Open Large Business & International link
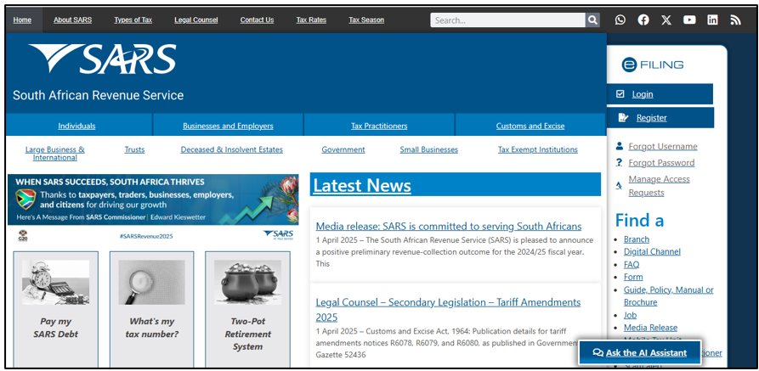759x371 pixels. (x=54, y=154)
